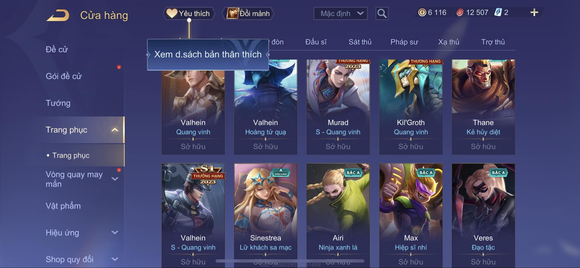Collapse the Trang phục sidebar section

click(115, 130)
